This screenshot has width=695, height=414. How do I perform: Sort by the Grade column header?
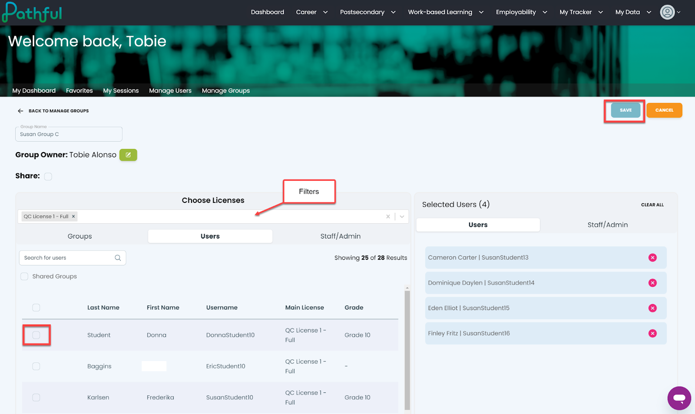click(x=354, y=308)
